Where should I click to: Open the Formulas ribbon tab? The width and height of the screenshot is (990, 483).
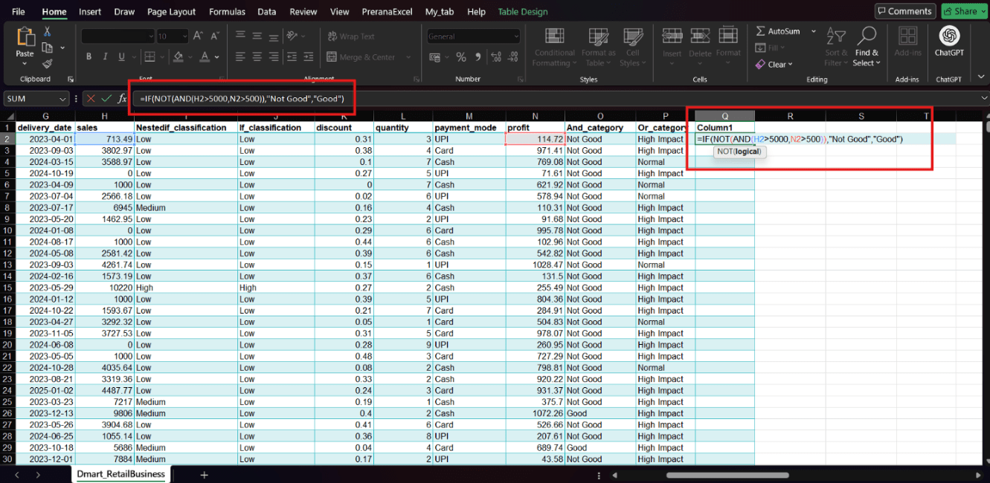click(x=228, y=12)
